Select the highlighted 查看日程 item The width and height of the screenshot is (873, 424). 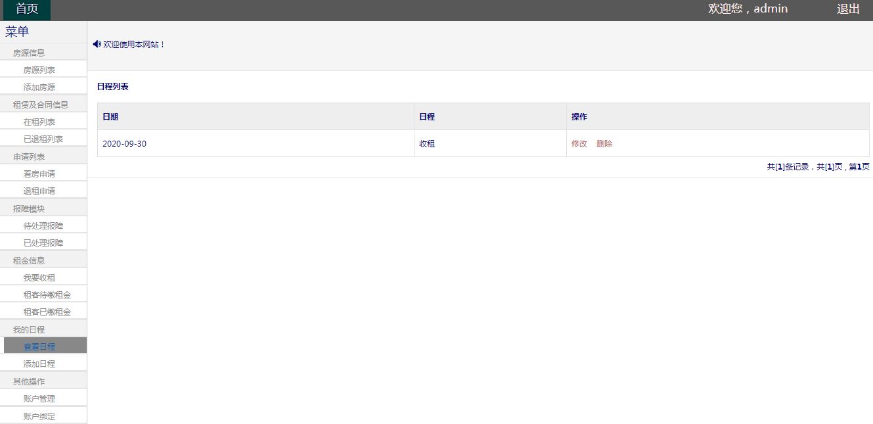(x=45, y=346)
